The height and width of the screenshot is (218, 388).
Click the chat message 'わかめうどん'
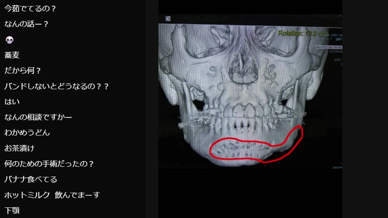27,133
